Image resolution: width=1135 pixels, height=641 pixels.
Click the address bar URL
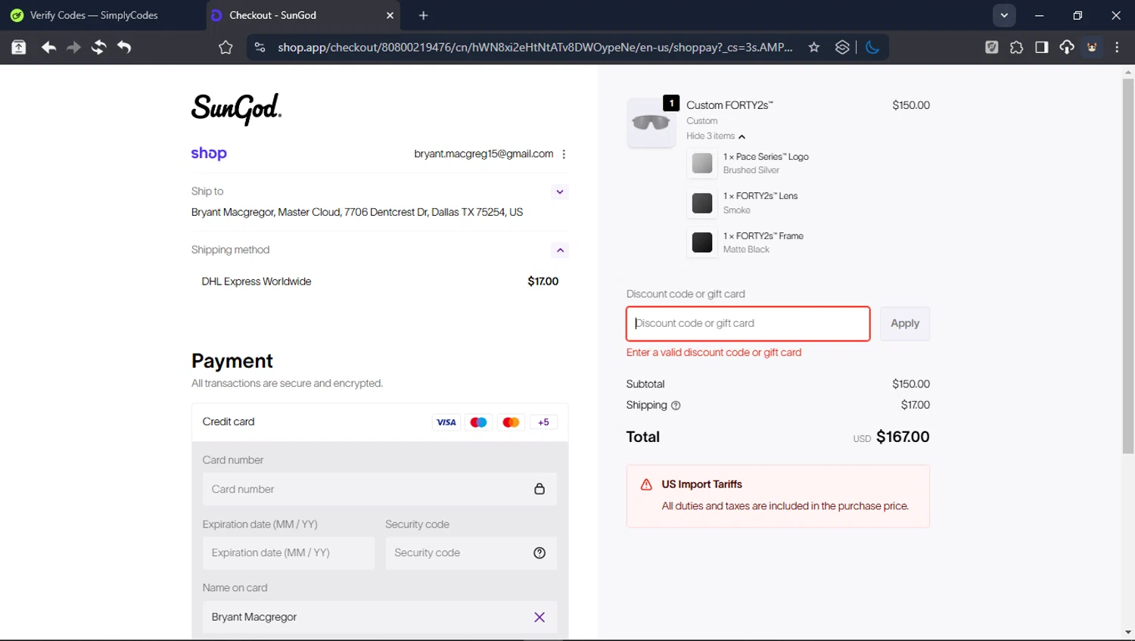(535, 47)
